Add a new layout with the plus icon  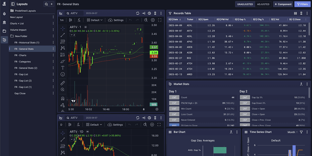pos(51,4)
